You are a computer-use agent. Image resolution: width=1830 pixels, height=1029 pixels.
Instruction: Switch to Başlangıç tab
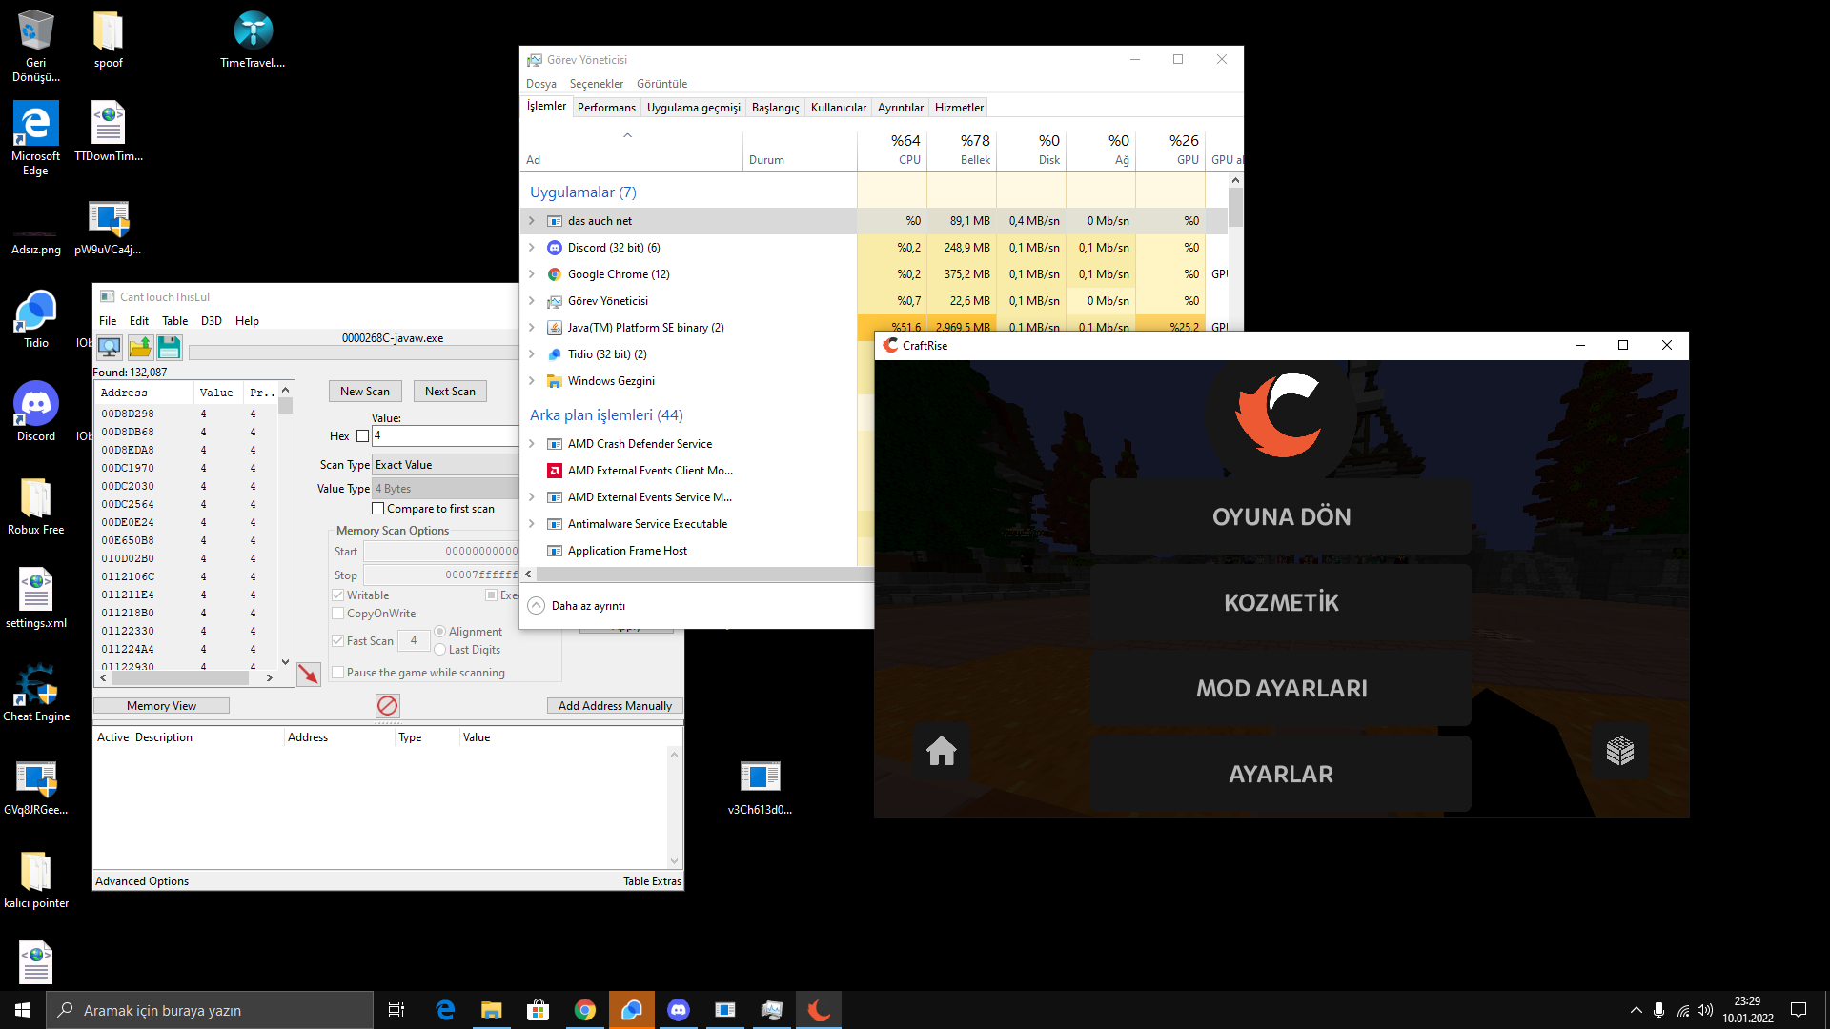[x=775, y=108]
